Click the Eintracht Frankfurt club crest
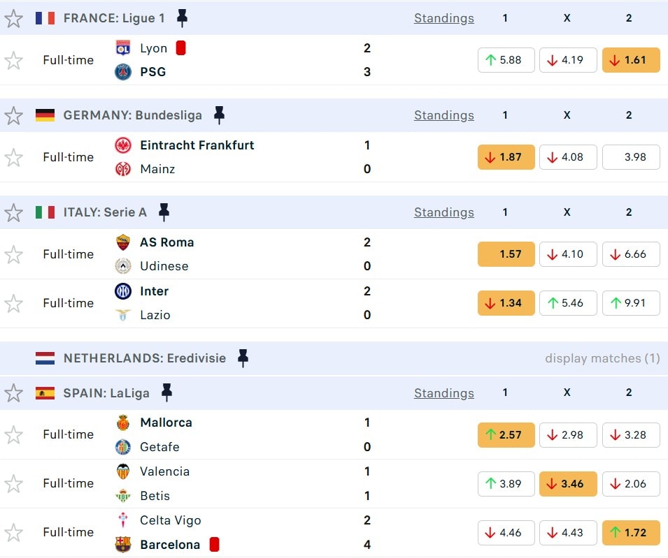The image size is (668, 558). coord(123,145)
